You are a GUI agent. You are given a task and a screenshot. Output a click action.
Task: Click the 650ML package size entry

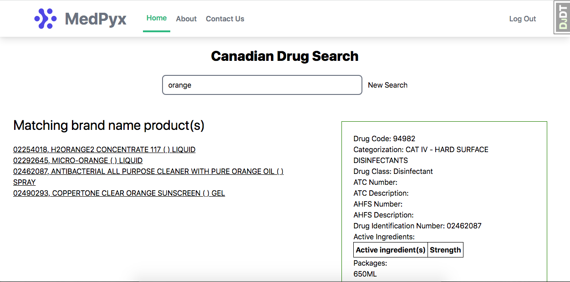(365, 274)
